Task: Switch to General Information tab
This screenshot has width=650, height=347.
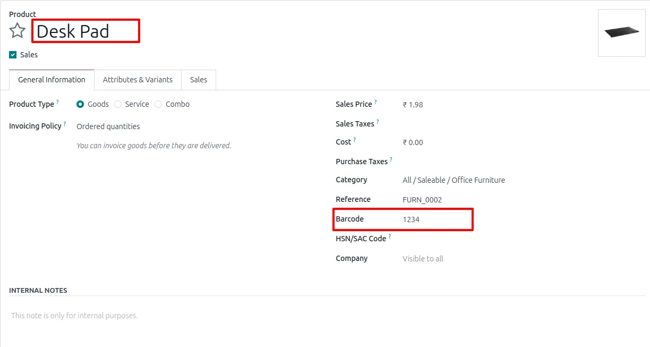Action: click(x=52, y=80)
